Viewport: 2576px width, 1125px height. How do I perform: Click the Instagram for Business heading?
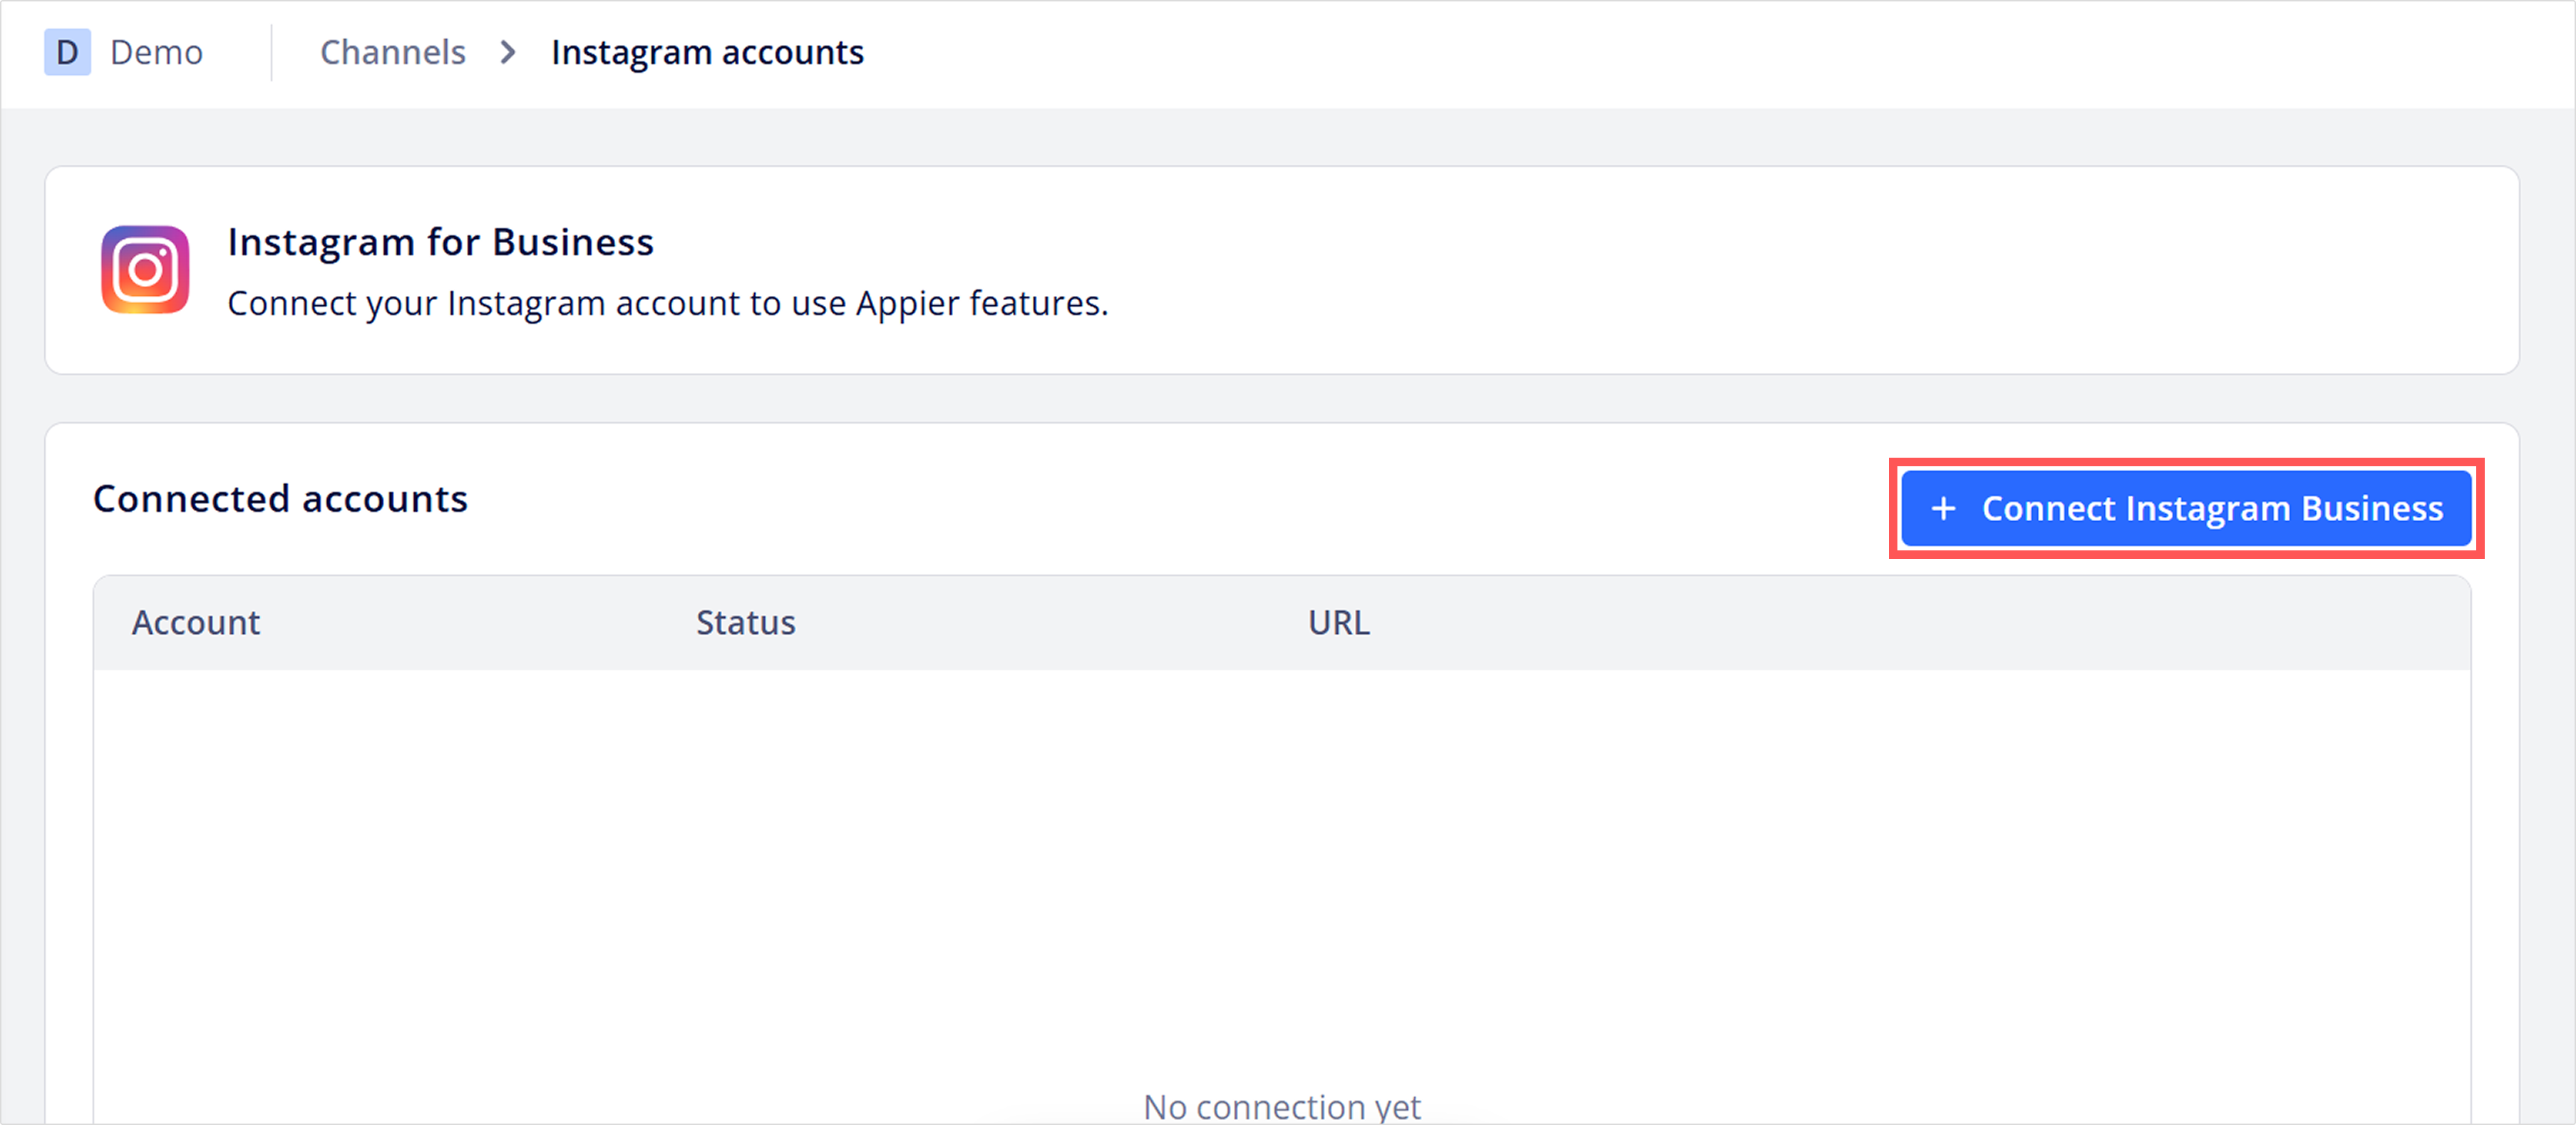click(440, 242)
